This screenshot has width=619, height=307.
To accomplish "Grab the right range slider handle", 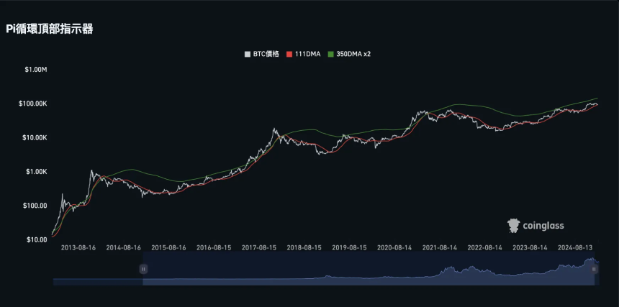I will (594, 269).
